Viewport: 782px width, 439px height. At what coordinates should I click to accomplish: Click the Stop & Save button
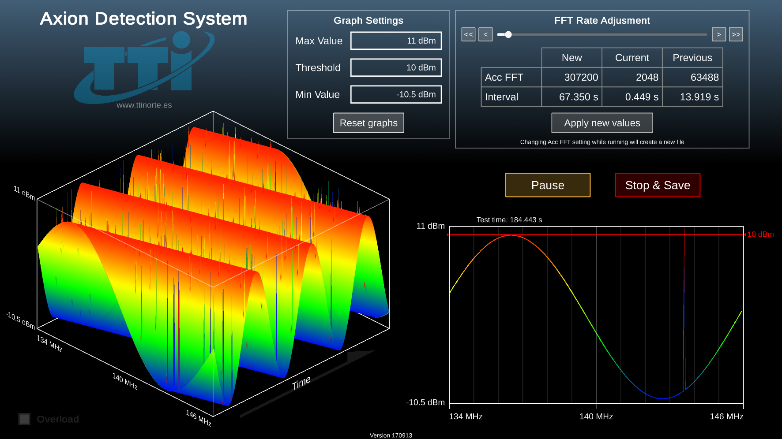click(x=658, y=185)
